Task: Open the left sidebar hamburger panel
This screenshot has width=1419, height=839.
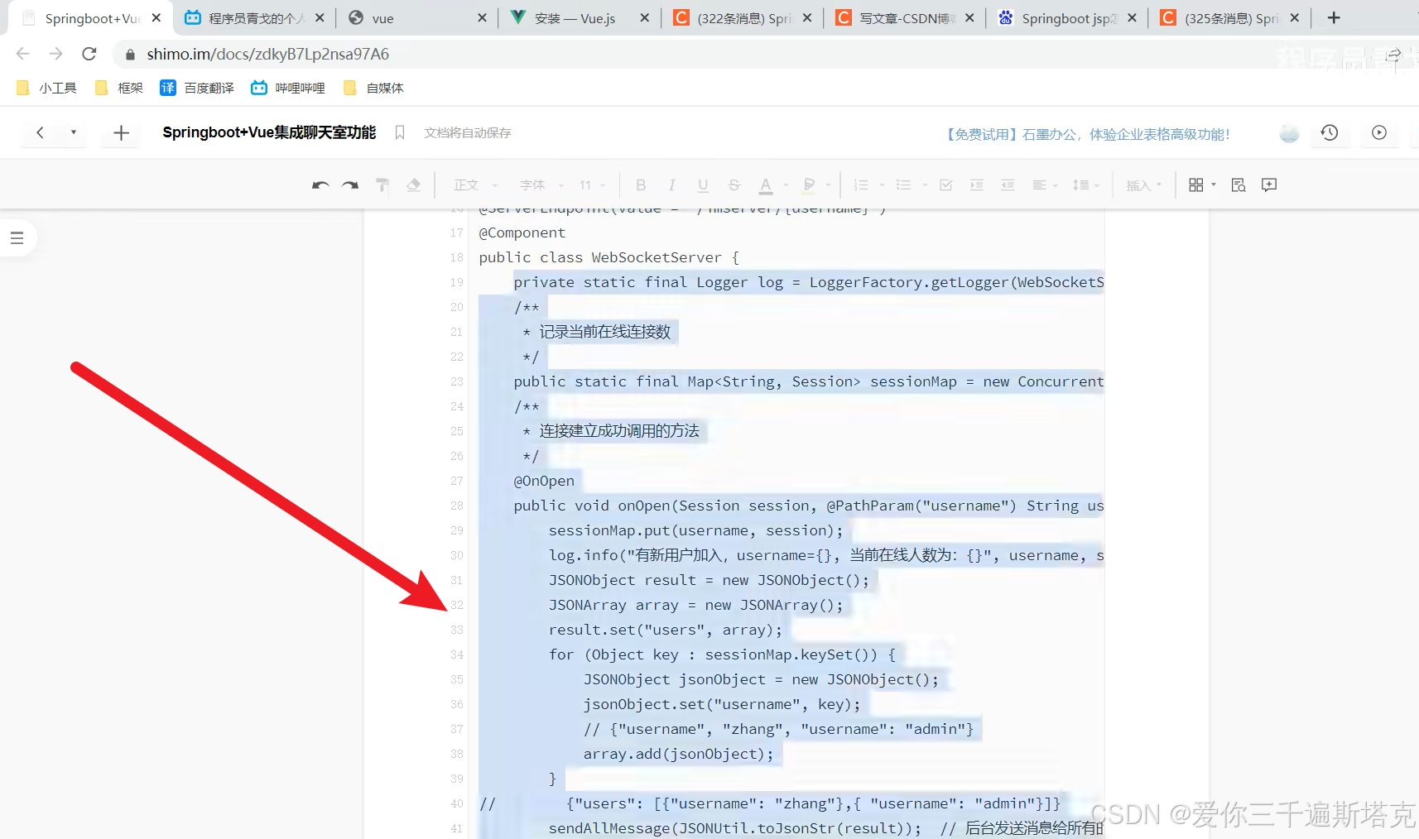Action: point(17,237)
